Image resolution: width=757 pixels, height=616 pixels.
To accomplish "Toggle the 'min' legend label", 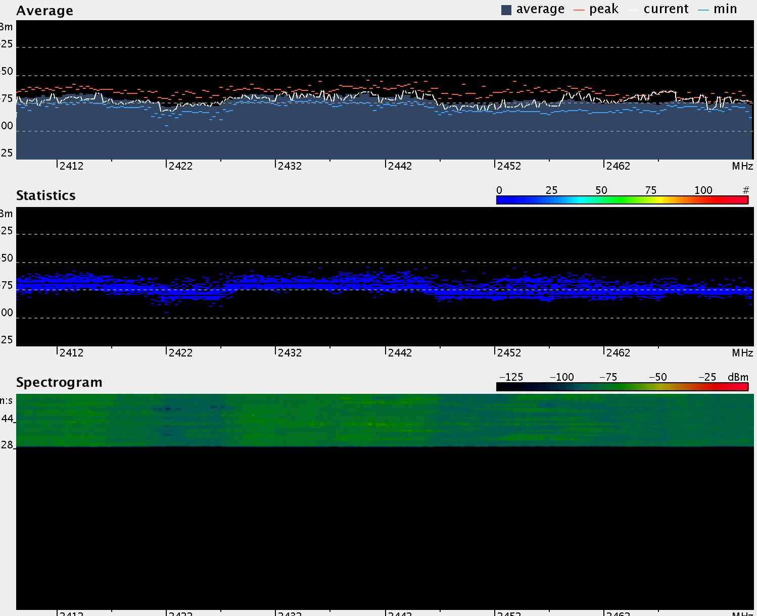I will [725, 9].
